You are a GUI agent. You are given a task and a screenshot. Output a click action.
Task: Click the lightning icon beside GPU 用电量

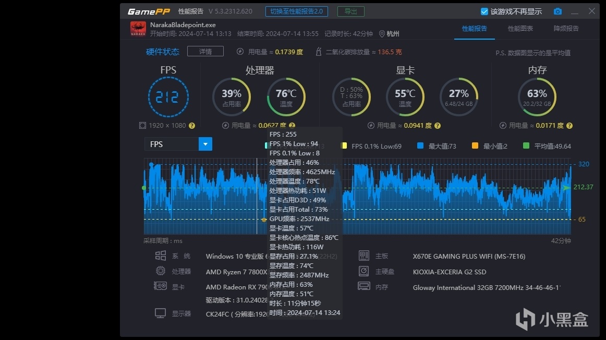371,126
